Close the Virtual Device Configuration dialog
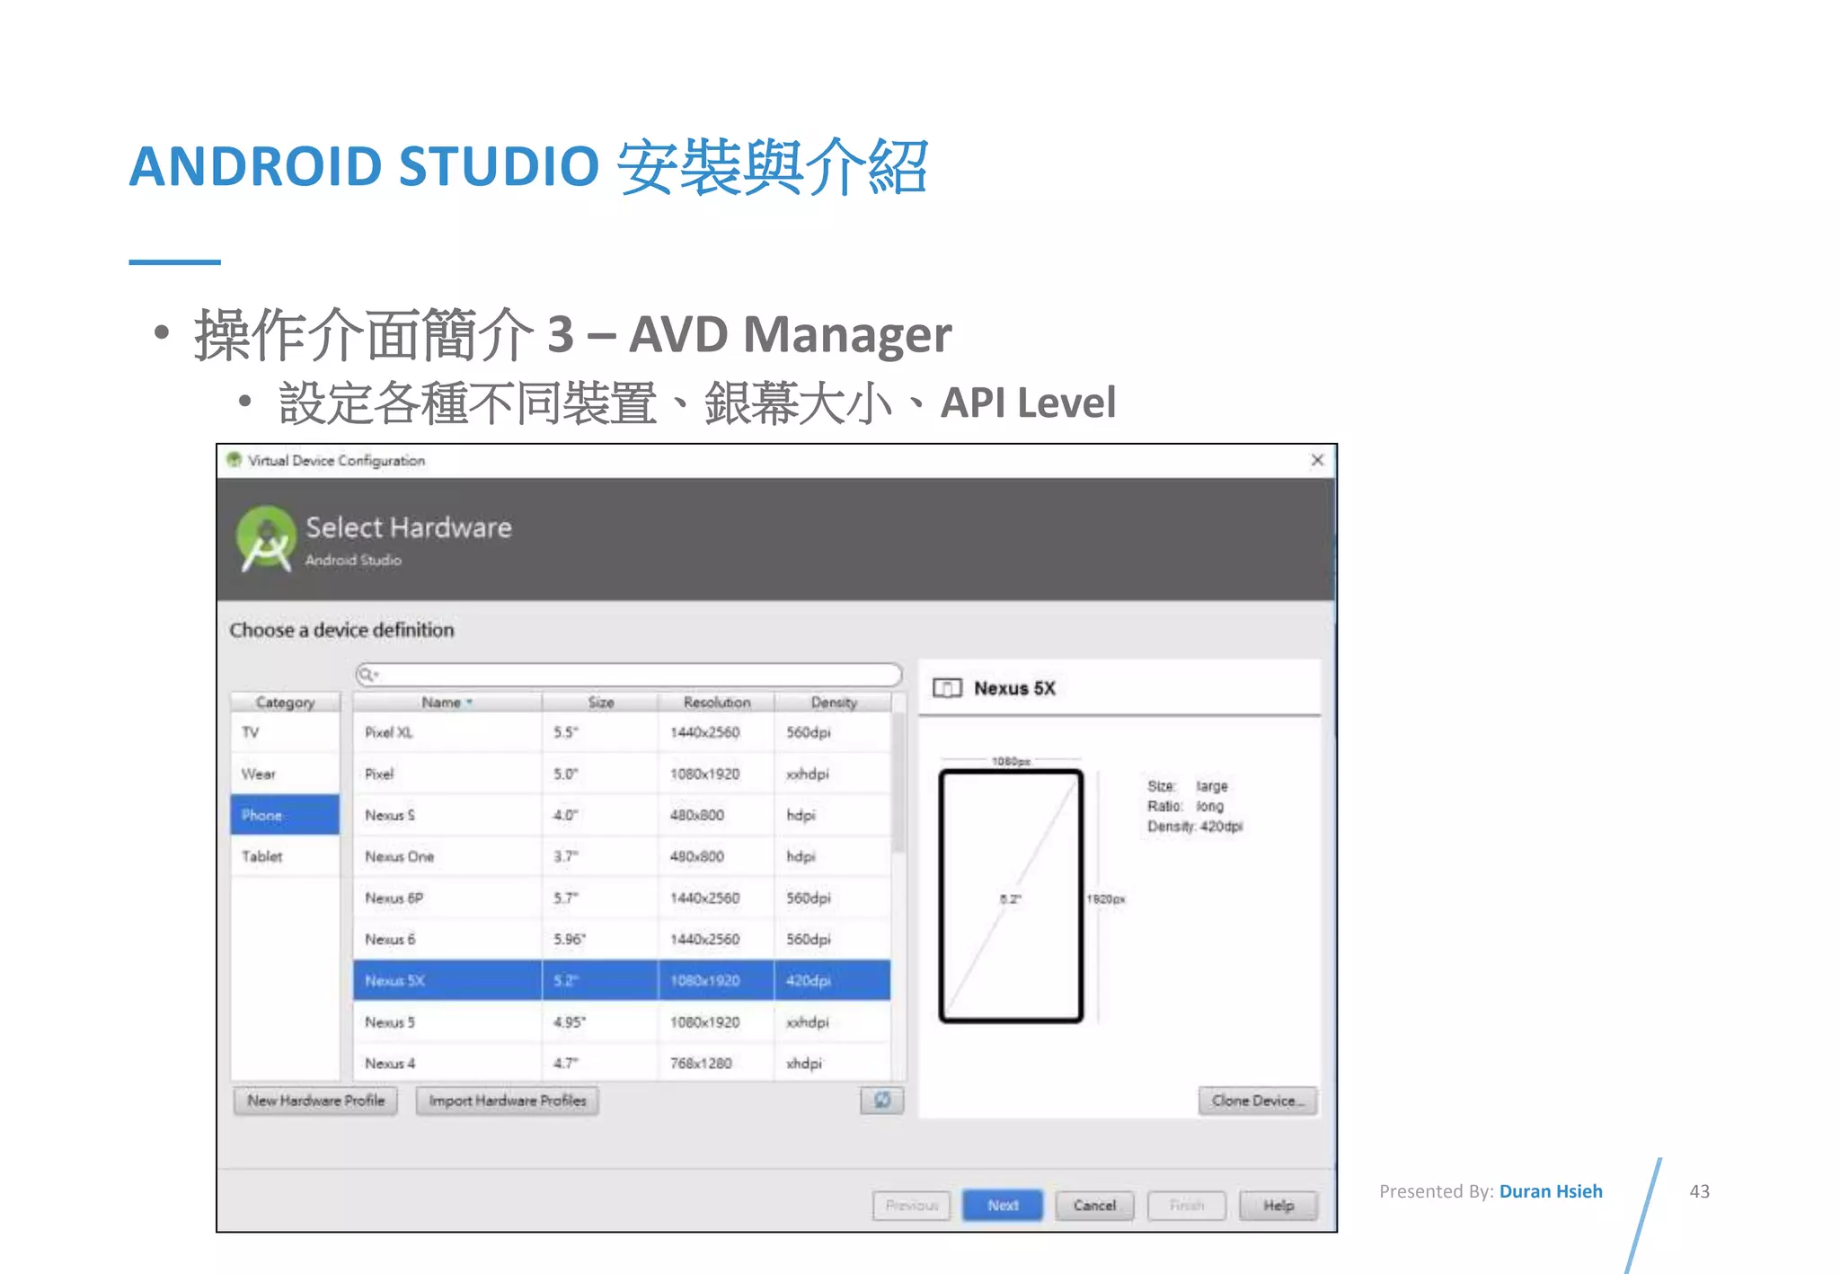 coord(1317,460)
